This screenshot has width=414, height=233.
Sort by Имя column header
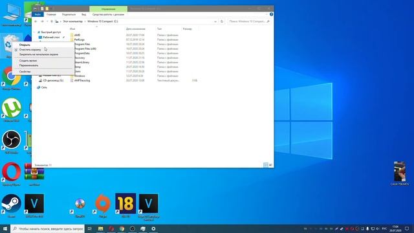point(72,28)
